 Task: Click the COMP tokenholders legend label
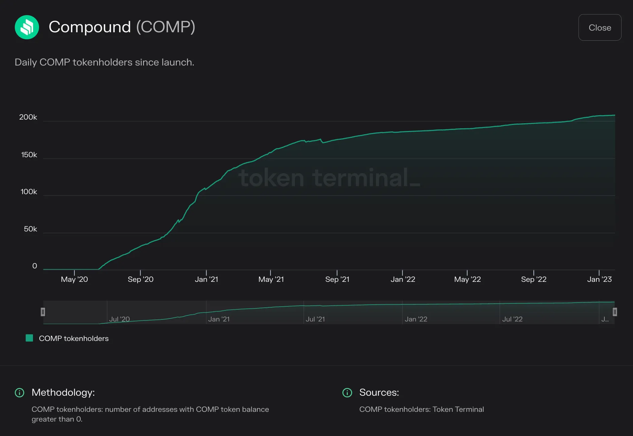[74, 338]
